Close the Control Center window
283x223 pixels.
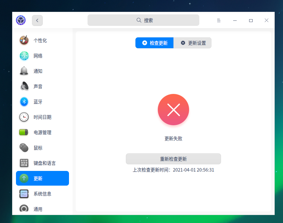267,20
